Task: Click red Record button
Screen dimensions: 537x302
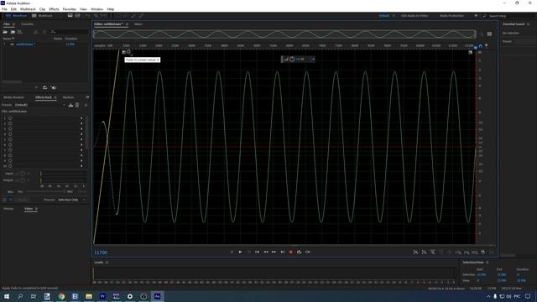Action: 291,252
